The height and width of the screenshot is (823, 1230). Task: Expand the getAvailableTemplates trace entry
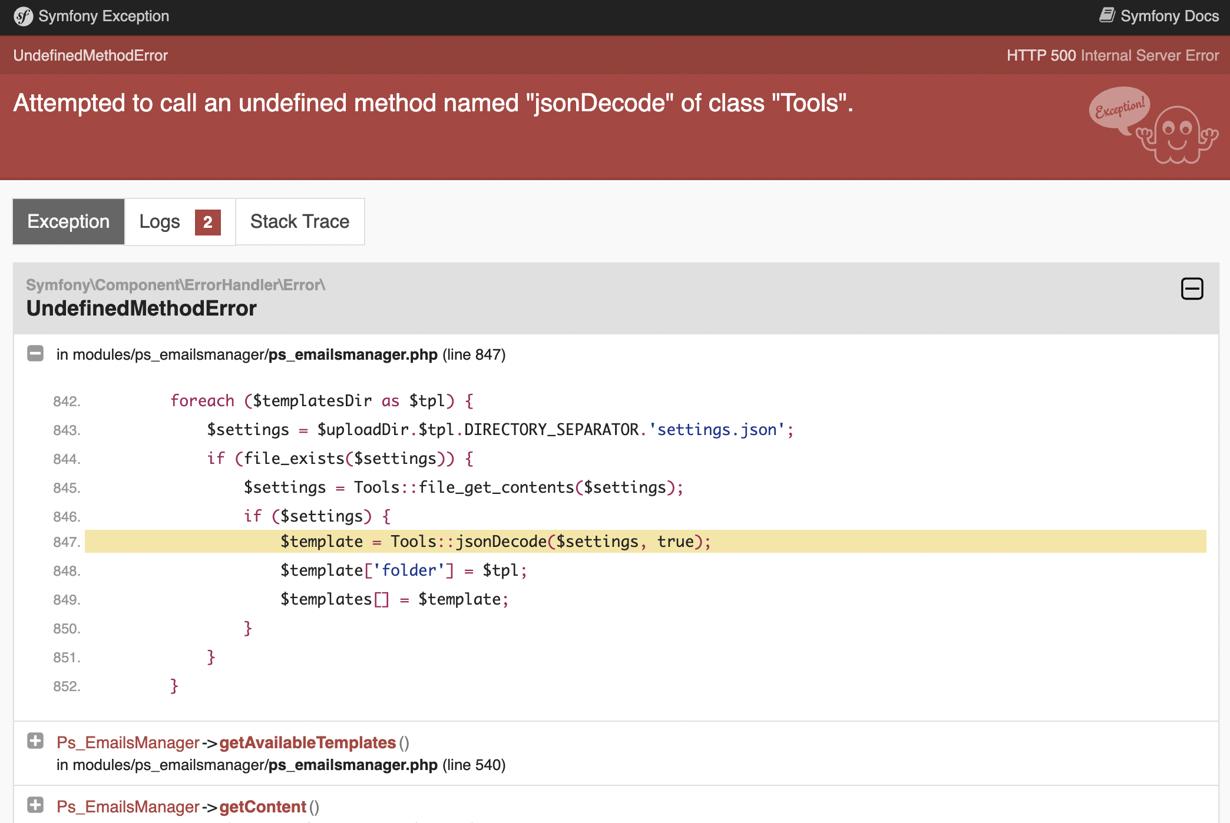tap(35, 741)
